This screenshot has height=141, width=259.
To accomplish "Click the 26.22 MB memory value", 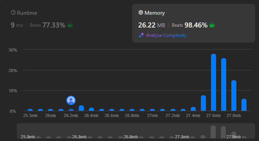I will 152,25.
